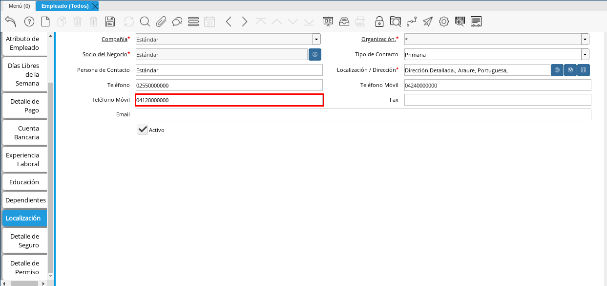Image resolution: width=607 pixels, height=286 pixels.
Task: Switch to the Menú (0) tab
Action: [19, 6]
